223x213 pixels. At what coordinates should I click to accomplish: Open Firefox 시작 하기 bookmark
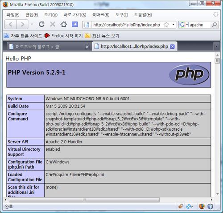coord(63,36)
